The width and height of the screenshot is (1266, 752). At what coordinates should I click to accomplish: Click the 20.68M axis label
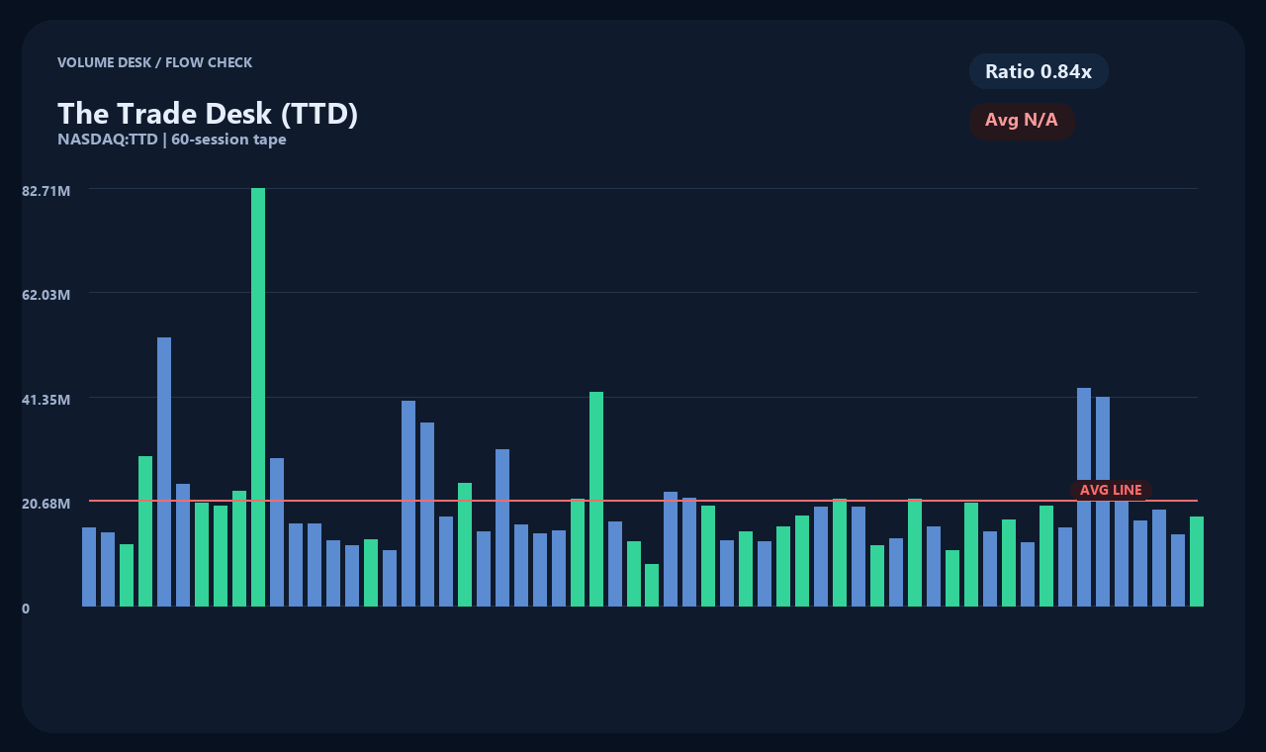point(46,504)
